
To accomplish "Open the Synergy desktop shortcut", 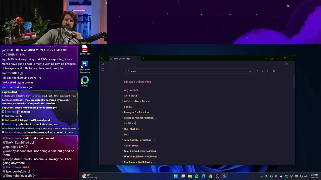I will [x=85, y=81].
